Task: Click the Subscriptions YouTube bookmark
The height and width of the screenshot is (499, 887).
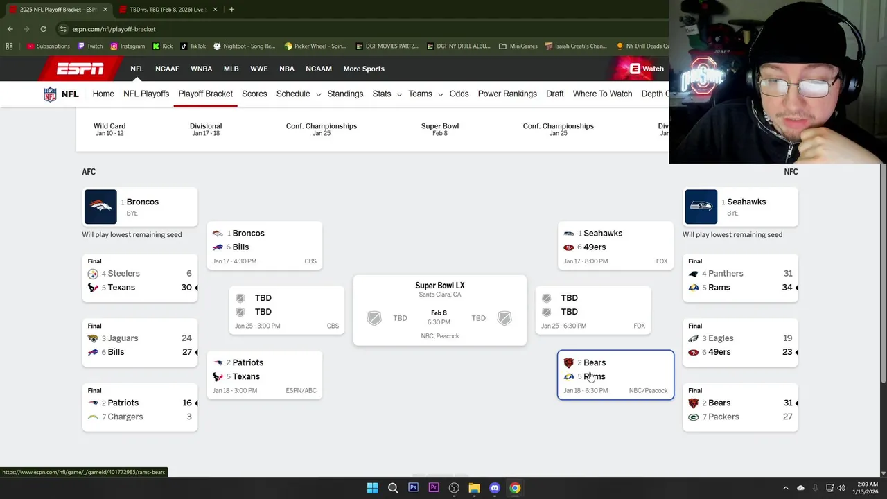Action: pos(48,46)
